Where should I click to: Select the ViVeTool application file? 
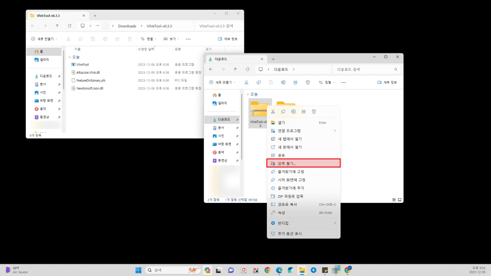(x=83, y=65)
